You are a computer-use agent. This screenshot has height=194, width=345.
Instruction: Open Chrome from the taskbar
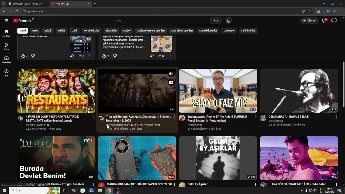tap(109, 190)
